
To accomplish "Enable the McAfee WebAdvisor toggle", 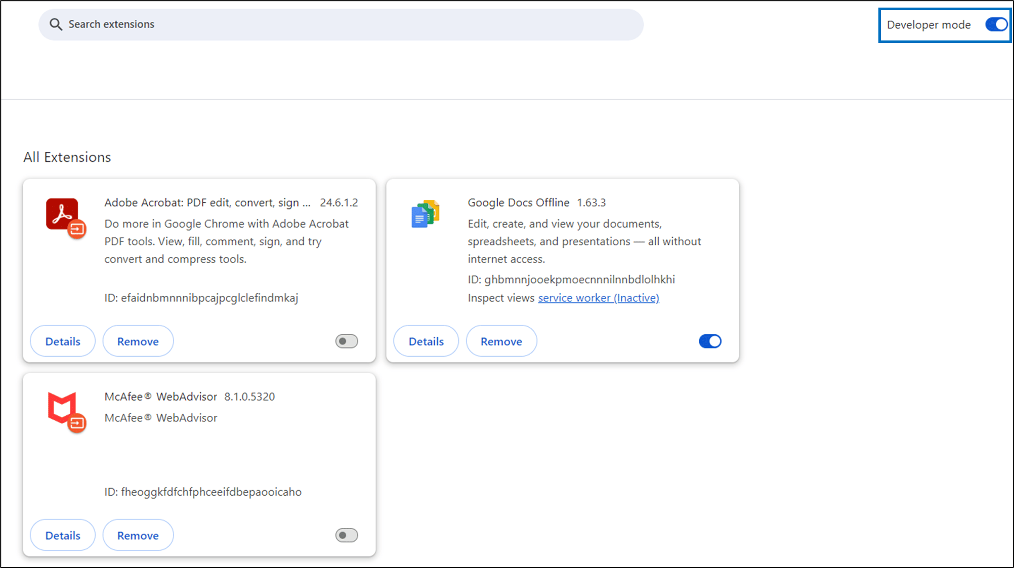I will coord(347,535).
